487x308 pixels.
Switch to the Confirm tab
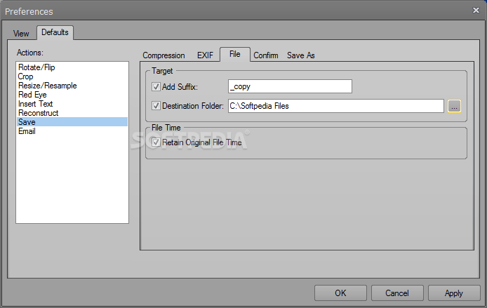(265, 55)
